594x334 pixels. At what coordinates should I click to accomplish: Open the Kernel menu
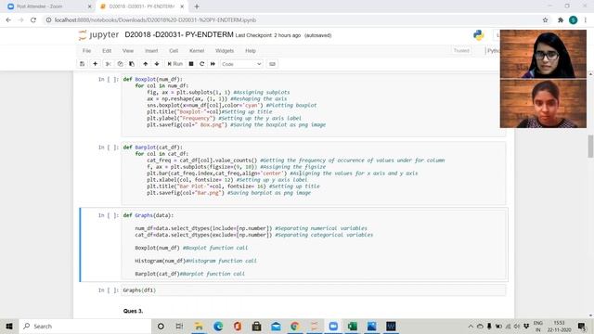(x=197, y=51)
